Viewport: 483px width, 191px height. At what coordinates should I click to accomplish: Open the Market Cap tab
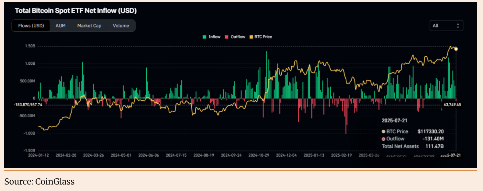pos(89,26)
